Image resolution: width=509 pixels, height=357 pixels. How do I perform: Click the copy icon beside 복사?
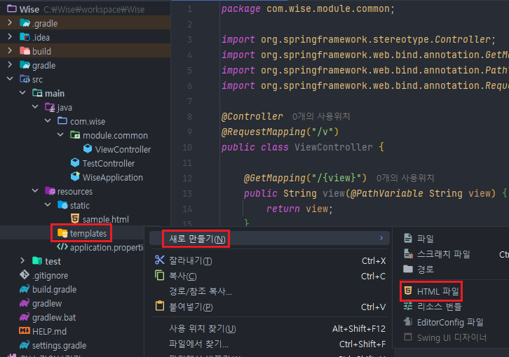159,275
